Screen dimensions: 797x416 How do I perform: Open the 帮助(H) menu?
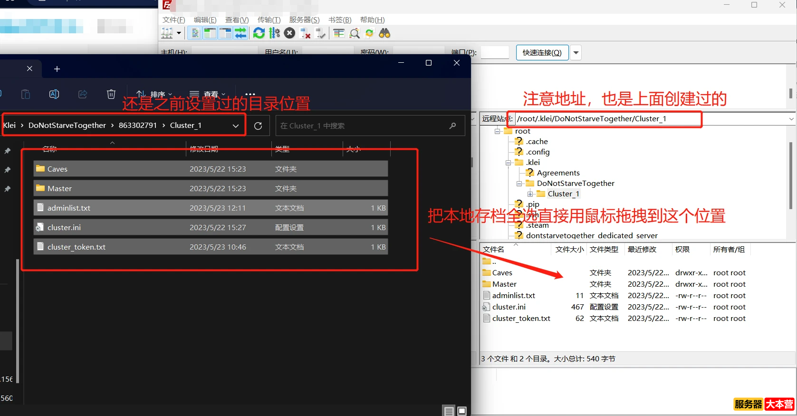(372, 19)
